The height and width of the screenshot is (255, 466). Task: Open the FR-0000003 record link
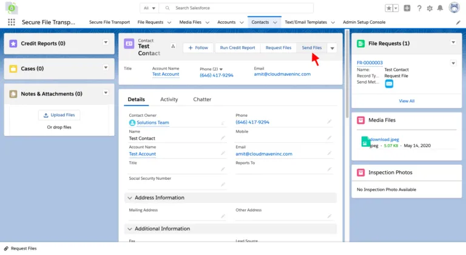pos(370,63)
